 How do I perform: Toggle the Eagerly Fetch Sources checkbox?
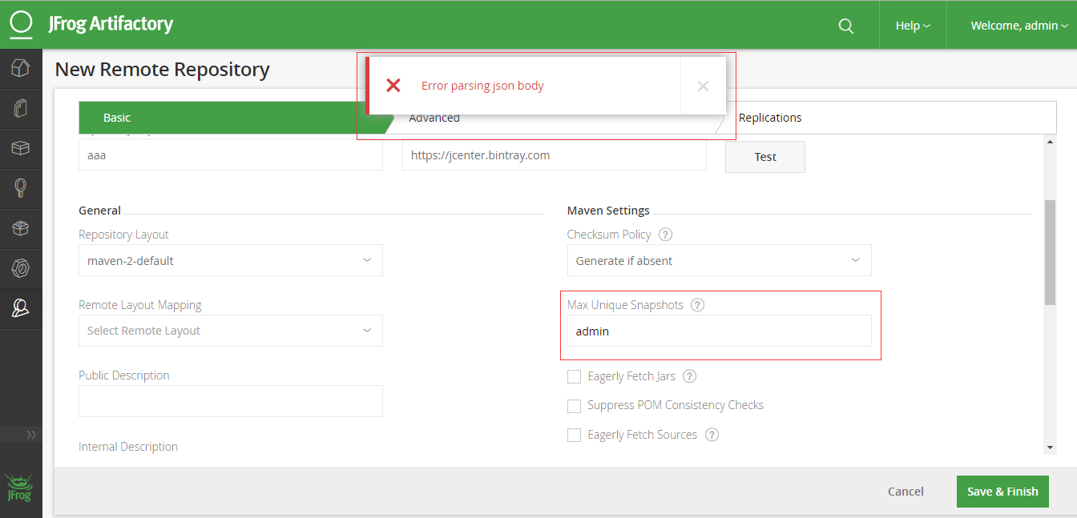click(574, 436)
